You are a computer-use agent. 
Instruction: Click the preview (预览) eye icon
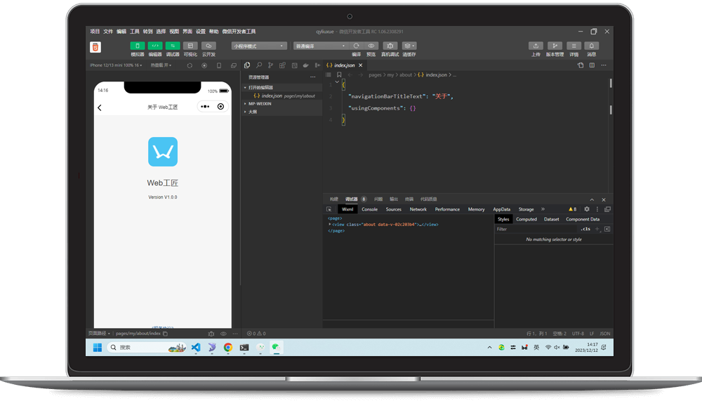point(371,46)
